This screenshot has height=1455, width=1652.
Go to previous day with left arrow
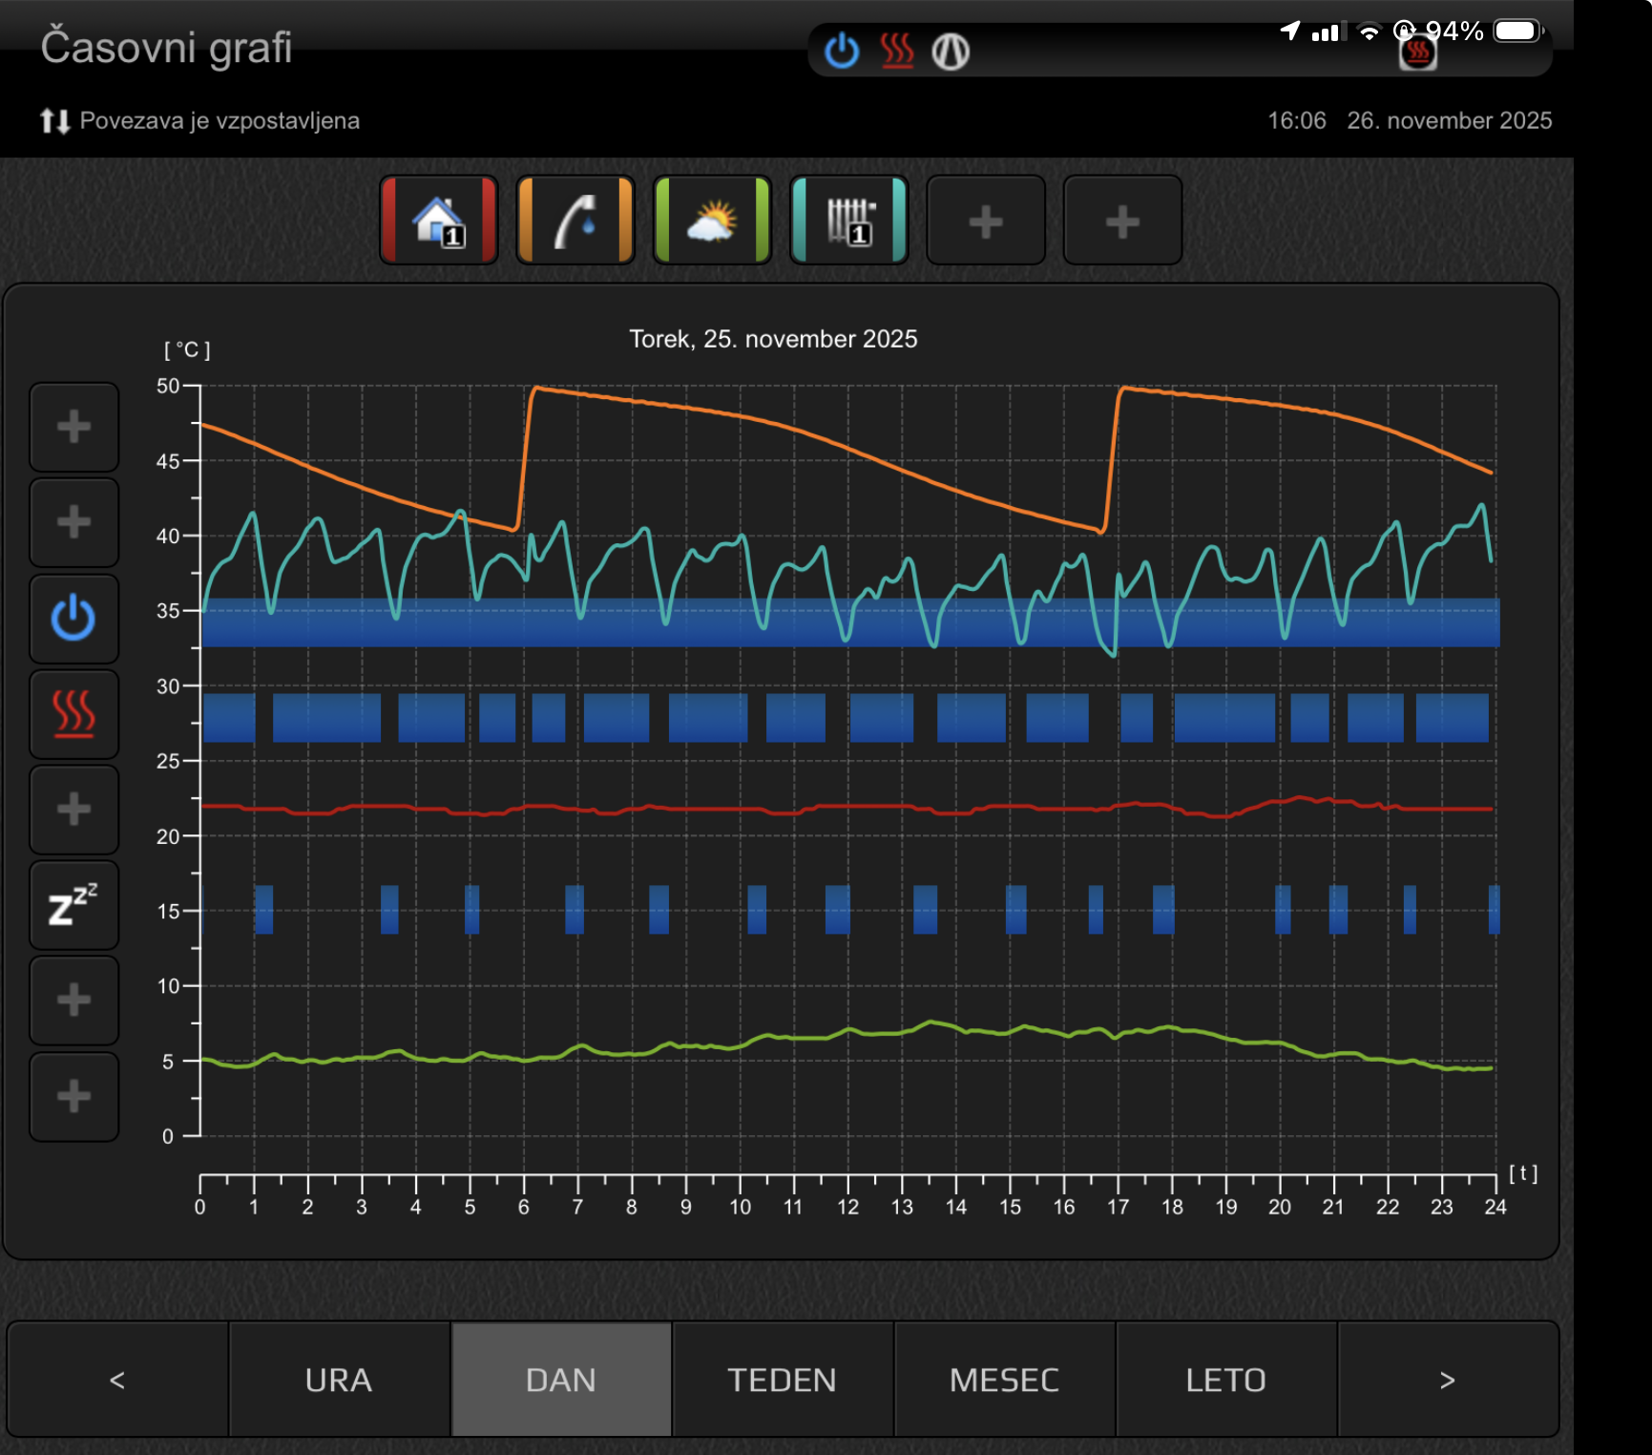117,1380
